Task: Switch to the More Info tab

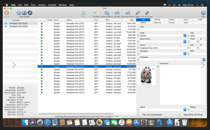Action: 157,23
